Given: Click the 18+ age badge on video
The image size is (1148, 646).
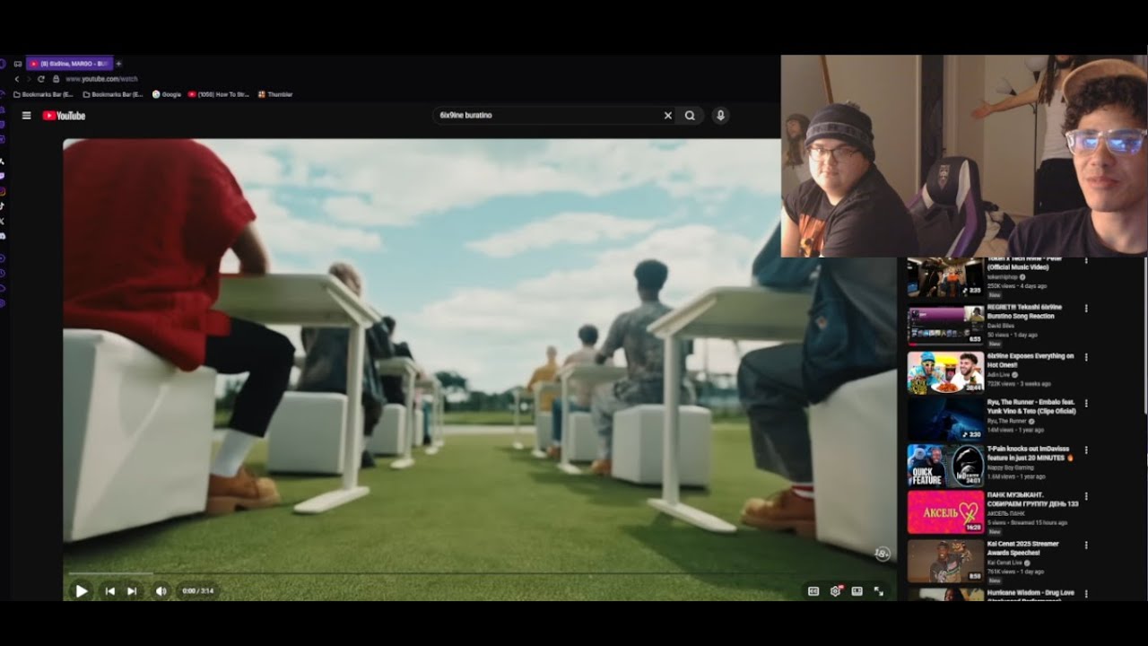Looking at the screenshot, I should pos(882,554).
